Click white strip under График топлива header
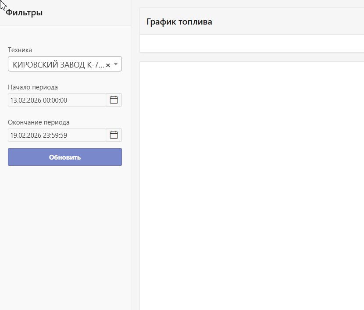This screenshot has height=310, width=364. click(x=252, y=43)
